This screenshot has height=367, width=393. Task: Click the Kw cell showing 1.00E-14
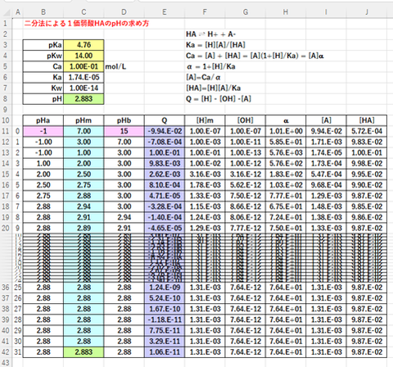tap(84, 88)
